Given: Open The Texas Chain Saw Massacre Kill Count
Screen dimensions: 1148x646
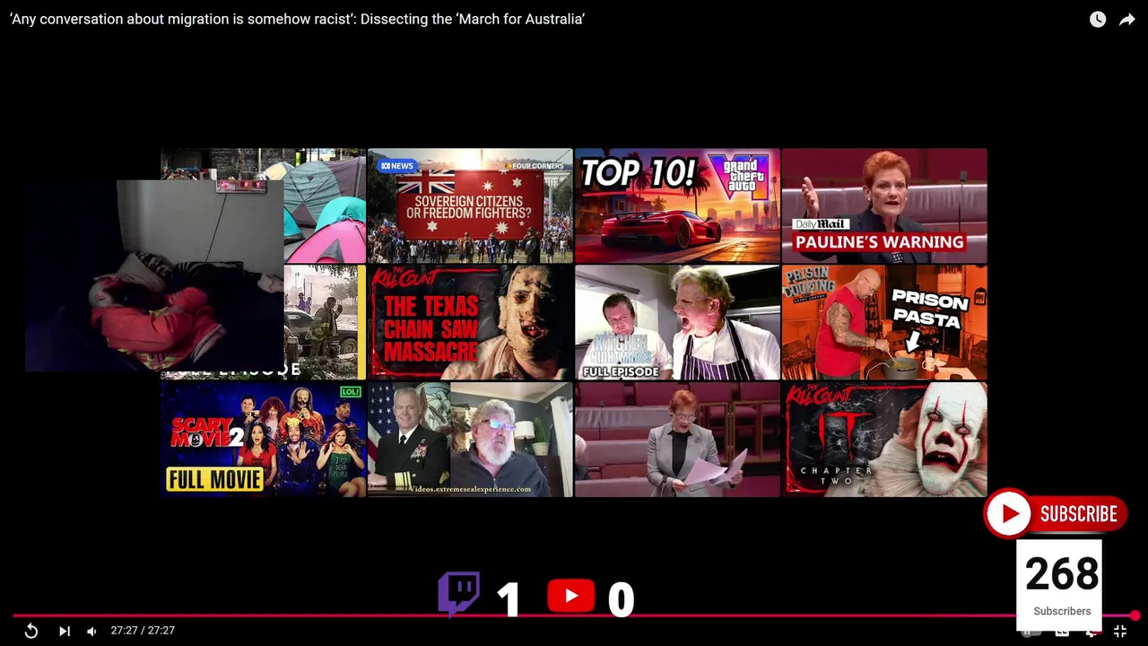Looking at the screenshot, I should click(x=470, y=322).
